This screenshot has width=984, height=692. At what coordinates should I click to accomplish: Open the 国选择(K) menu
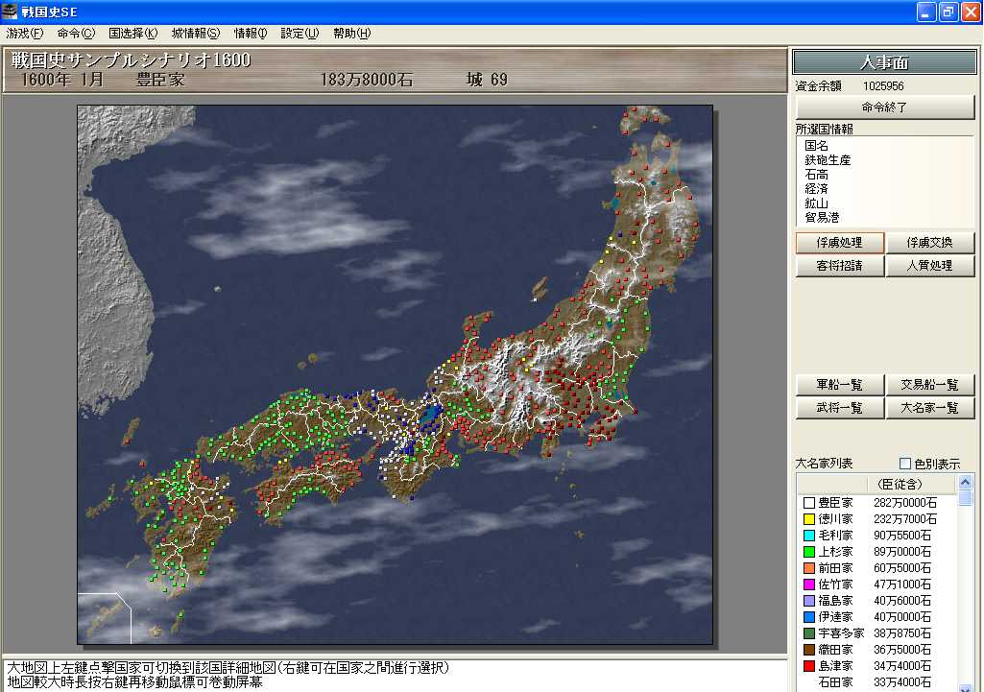(x=133, y=34)
